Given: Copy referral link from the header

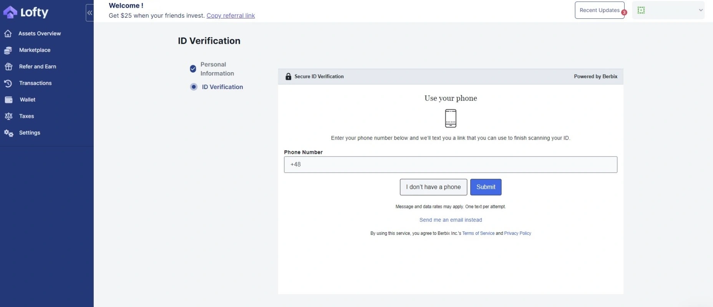Looking at the screenshot, I should pyautogui.click(x=230, y=16).
